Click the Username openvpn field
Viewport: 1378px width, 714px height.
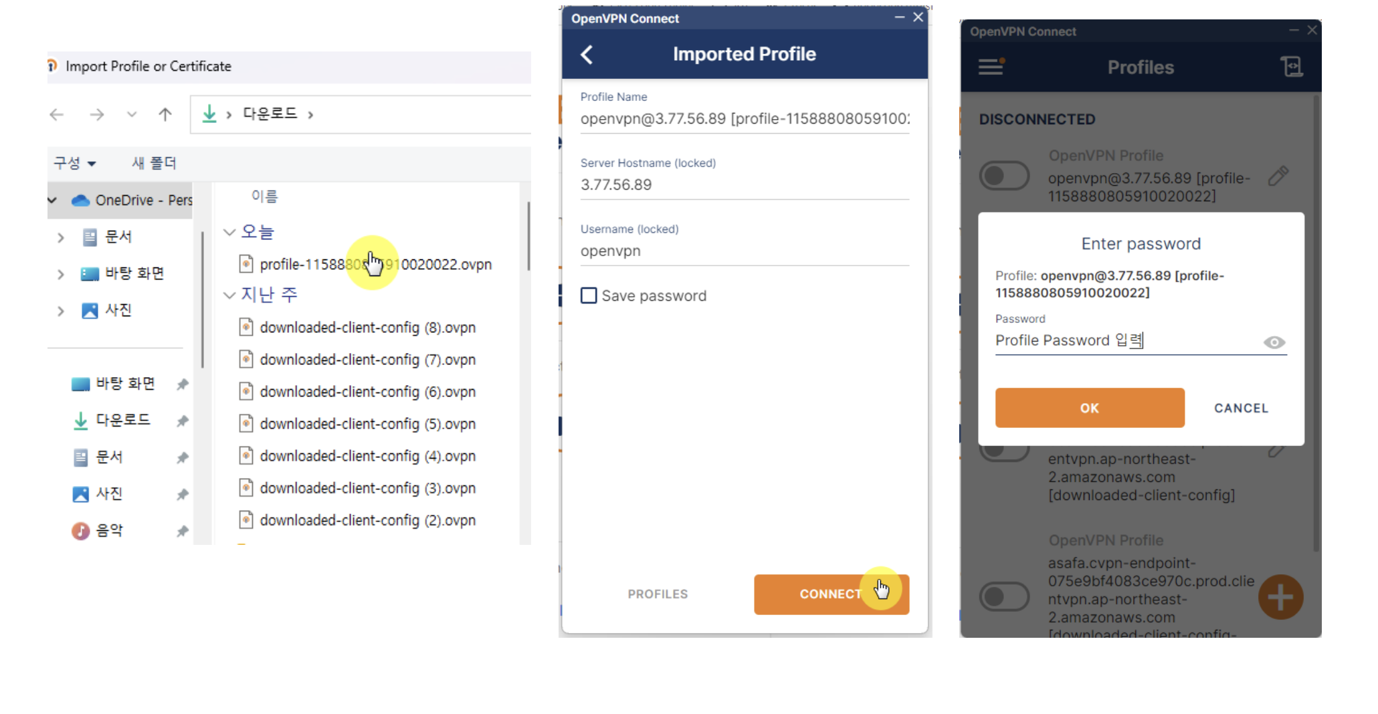pyautogui.click(x=745, y=251)
